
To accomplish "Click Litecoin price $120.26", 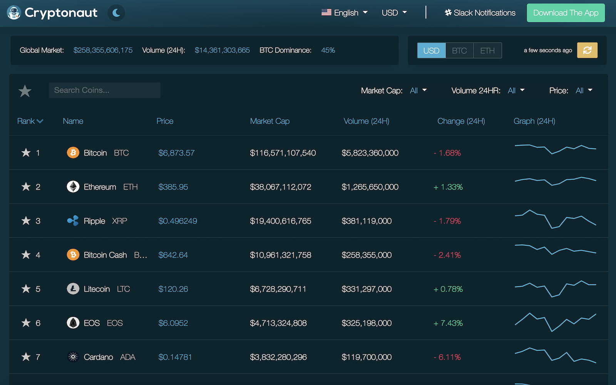I will [x=173, y=289].
